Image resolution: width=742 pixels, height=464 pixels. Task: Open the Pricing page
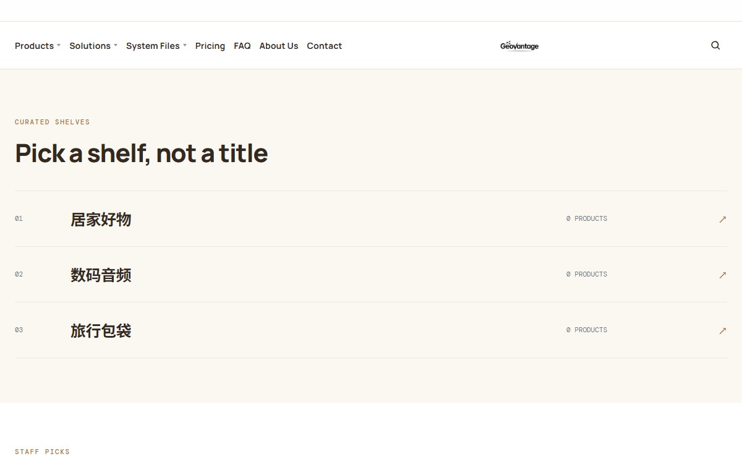[210, 46]
